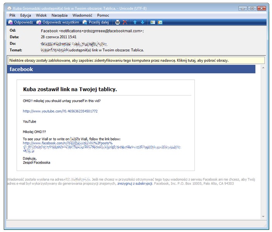Click the printer icon to print
The width and height of the screenshot is (272, 232).
(117, 22)
